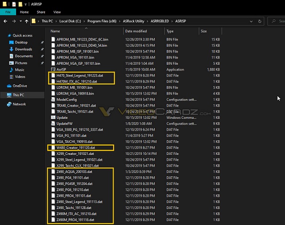Viewport: 285px width, 225px height.
Task: Click file icon of APROM_MB_191223_DD4C_6C.bin
Action: [x=53, y=39]
